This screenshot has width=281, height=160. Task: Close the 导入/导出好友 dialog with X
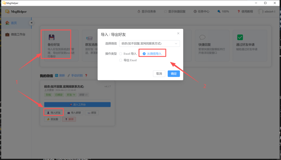[178, 33]
